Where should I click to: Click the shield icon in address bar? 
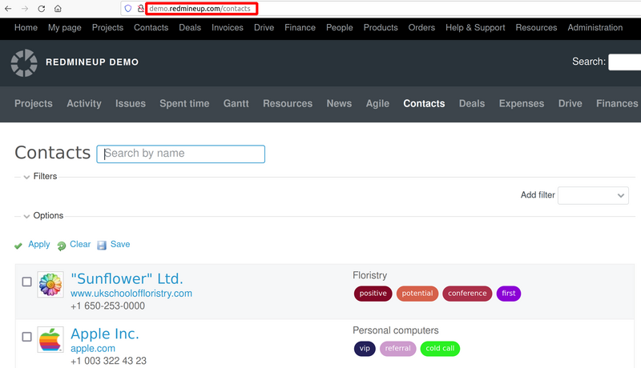click(x=127, y=8)
